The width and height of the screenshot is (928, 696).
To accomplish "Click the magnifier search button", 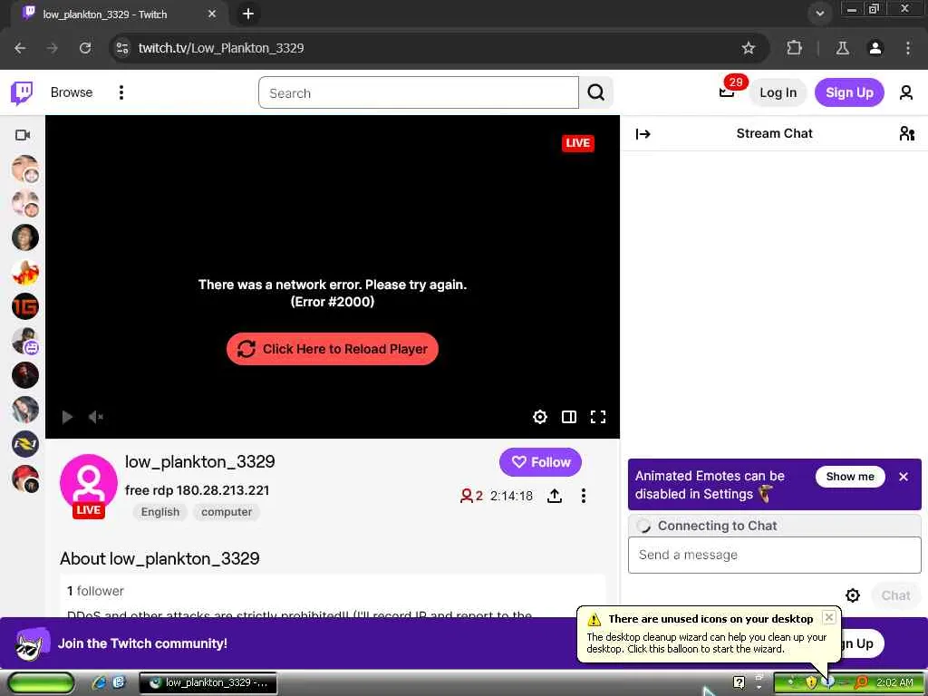I will pyautogui.click(x=596, y=93).
